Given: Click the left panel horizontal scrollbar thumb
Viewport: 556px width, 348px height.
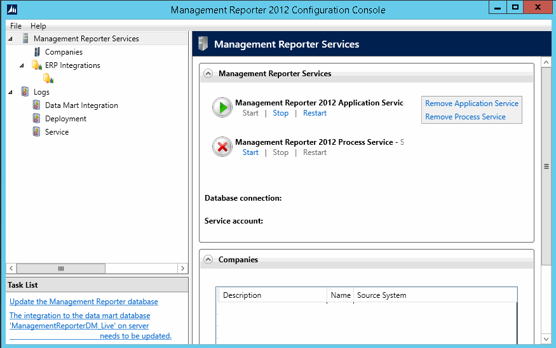Looking at the screenshot, I should tap(61, 269).
